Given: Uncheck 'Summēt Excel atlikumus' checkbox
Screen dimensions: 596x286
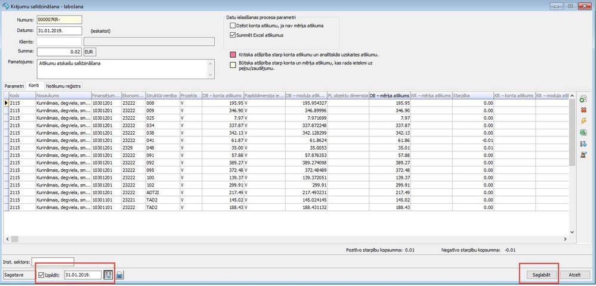Looking at the screenshot, I should pos(233,35).
